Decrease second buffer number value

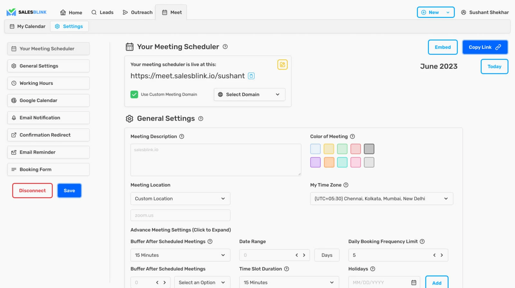point(157,283)
